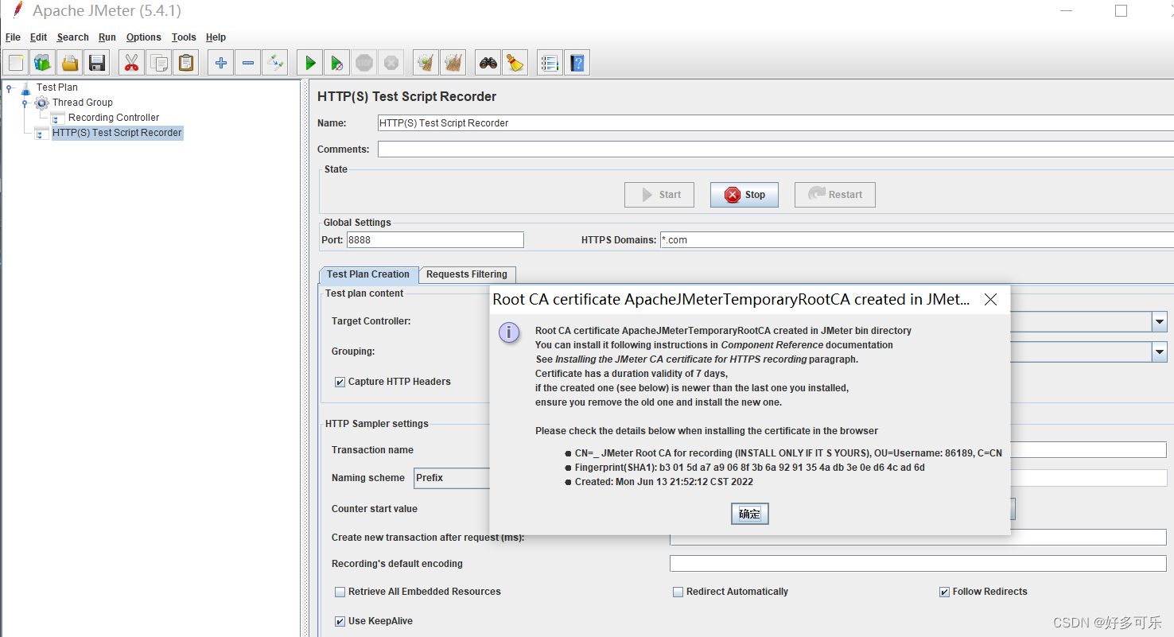Click the greyed Stop sign icon
1174x637 pixels.
click(x=364, y=63)
